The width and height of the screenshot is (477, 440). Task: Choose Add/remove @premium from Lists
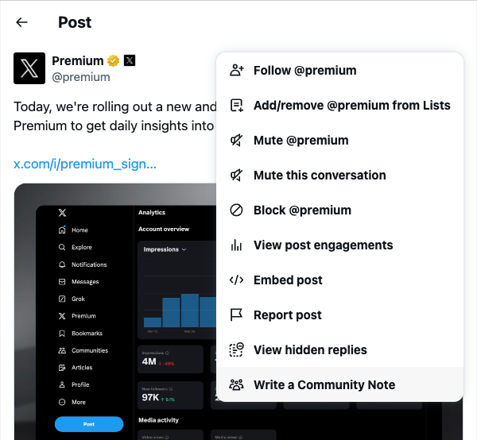339,105
